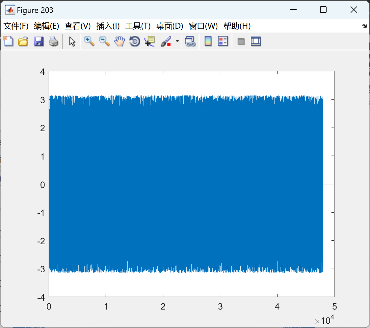The height and width of the screenshot is (328, 370).
Task: Select the Data Cursor tool
Action: pos(149,41)
